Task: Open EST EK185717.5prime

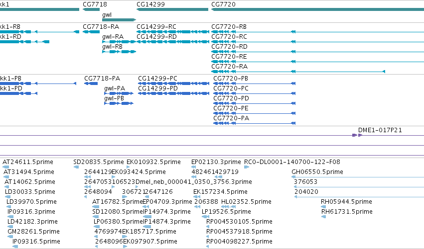Action: point(149,232)
